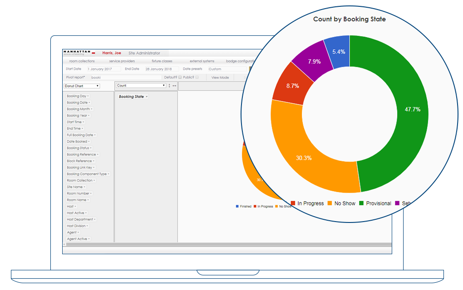Expand the Booking Month field dropdown
Viewport: 463px width, 290px height.
tap(92, 109)
